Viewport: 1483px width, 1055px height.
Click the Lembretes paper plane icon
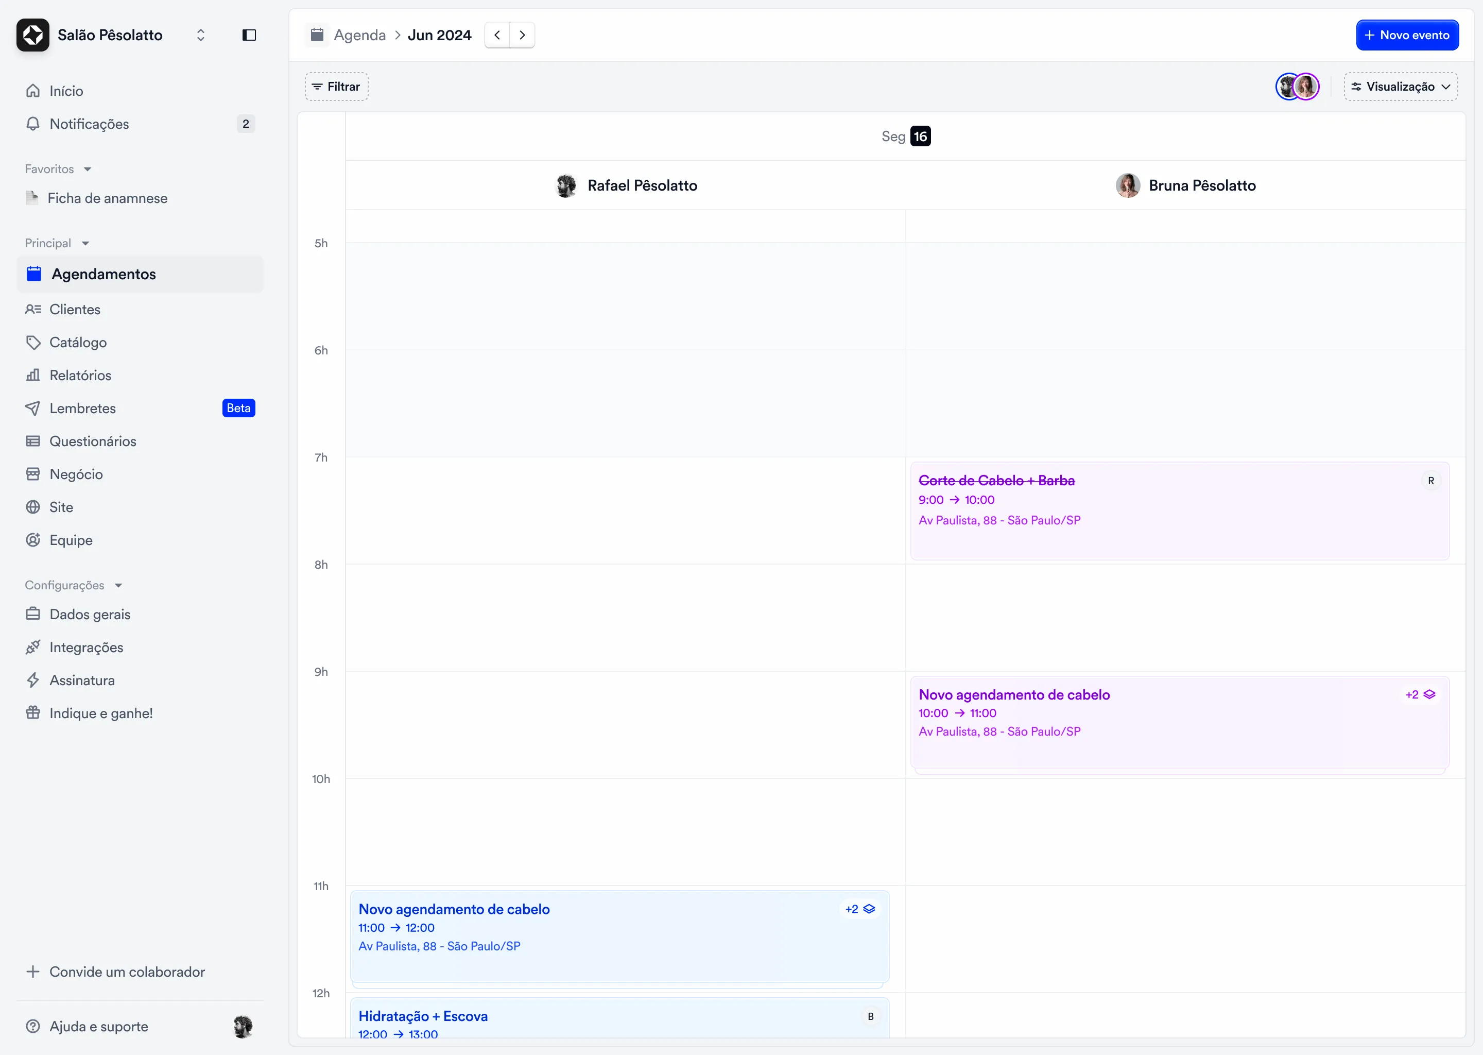(x=33, y=409)
